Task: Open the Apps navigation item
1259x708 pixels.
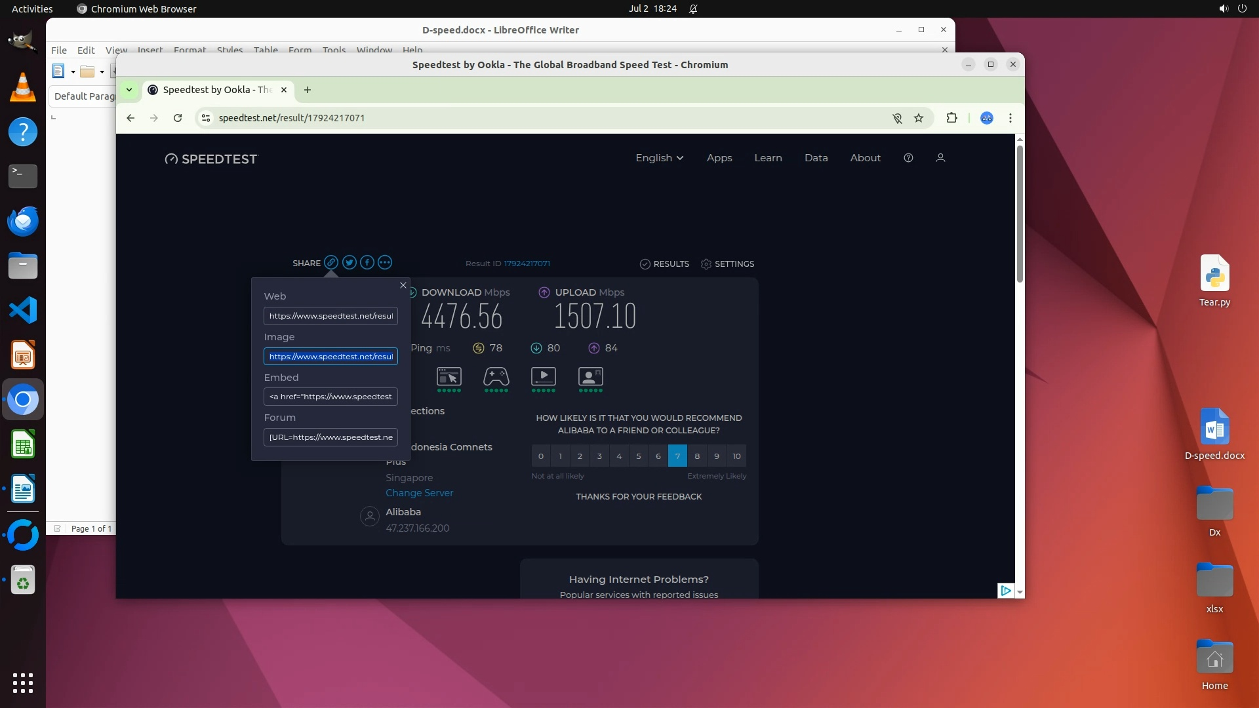Action: (719, 158)
